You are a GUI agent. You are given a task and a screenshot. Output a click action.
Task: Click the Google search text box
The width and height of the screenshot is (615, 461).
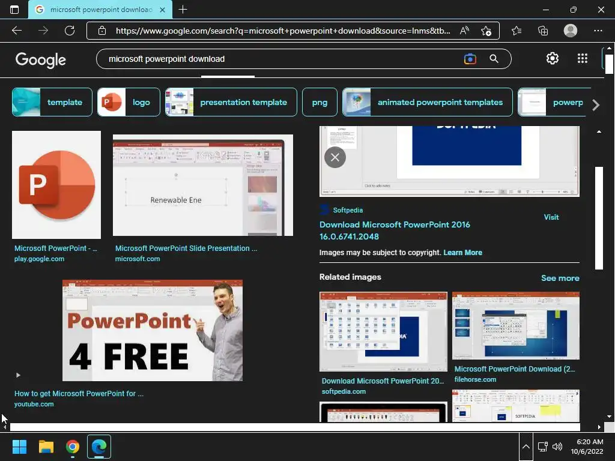coord(282,59)
